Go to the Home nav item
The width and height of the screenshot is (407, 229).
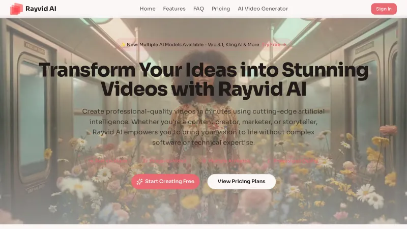148,9
